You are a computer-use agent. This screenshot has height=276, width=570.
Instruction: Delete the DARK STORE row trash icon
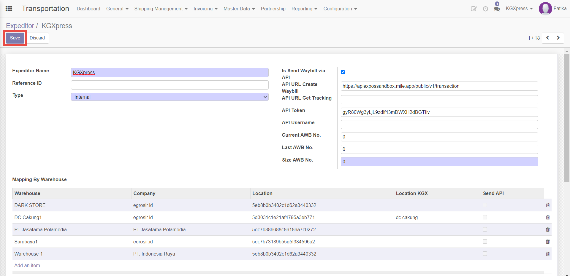(x=548, y=205)
